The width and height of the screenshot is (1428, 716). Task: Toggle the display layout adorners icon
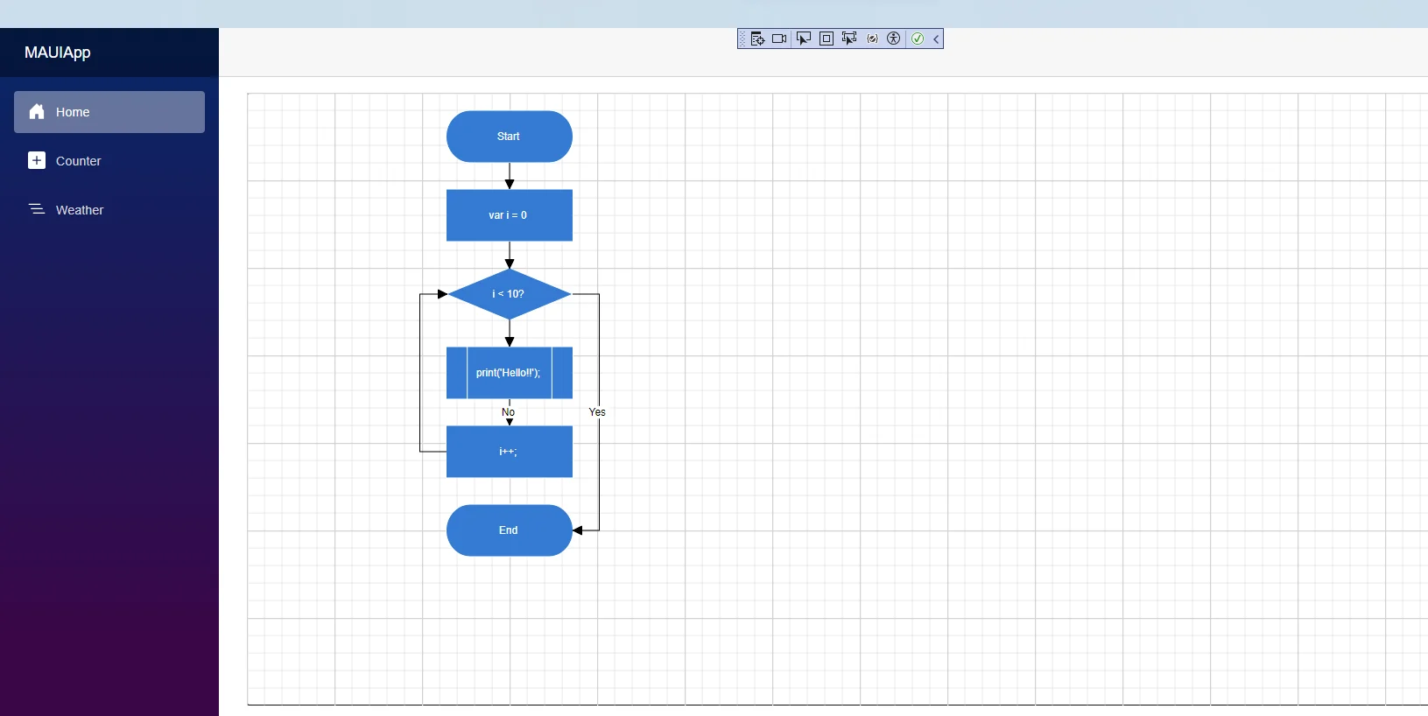tap(827, 39)
